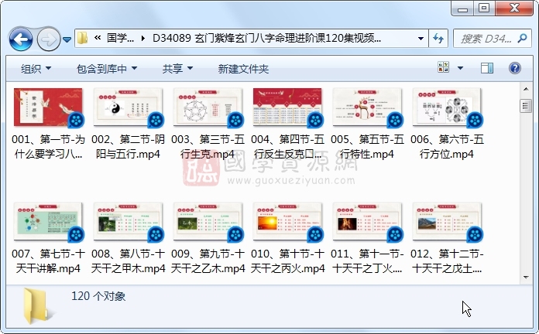Click the folder icon in address bar
The image size is (539, 334).
tap(83, 38)
